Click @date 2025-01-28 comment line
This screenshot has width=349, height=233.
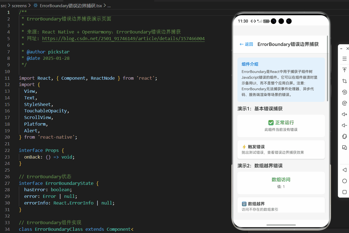tap(48, 58)
